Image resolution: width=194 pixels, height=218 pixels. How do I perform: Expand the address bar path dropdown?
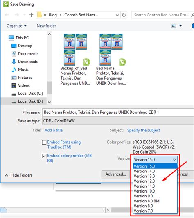[x=117, y=15]
